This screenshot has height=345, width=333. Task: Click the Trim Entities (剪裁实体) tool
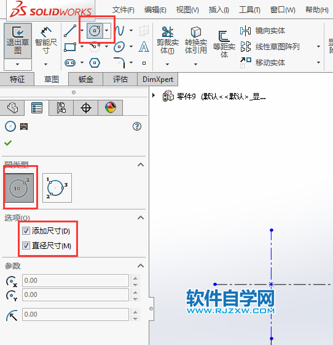[168, 40]
